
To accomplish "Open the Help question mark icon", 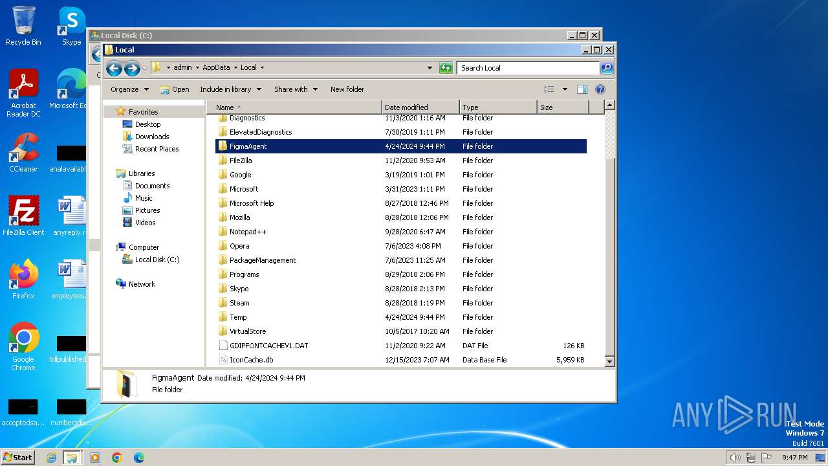I will point(600,89).
